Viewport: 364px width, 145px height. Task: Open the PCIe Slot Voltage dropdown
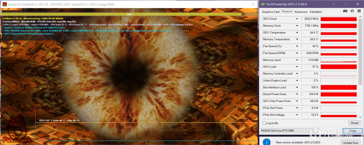tap(297, 115)
